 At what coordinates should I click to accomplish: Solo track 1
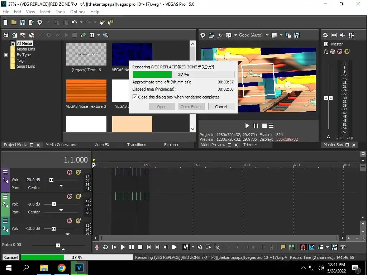78,172
